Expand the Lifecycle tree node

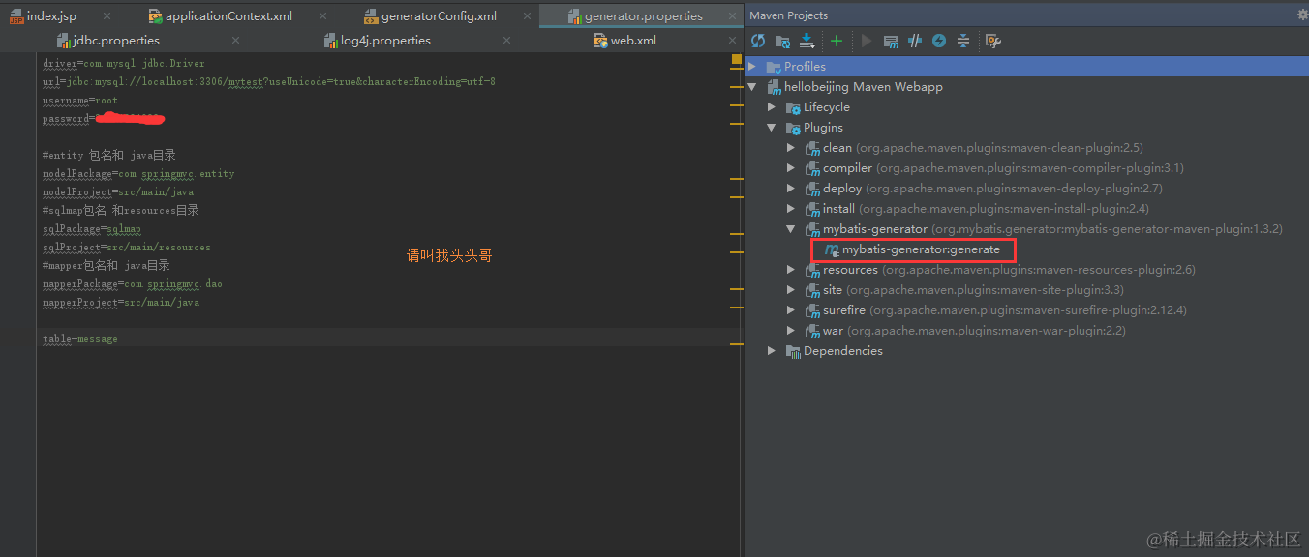pyautogui.click(x=772, y=106)
